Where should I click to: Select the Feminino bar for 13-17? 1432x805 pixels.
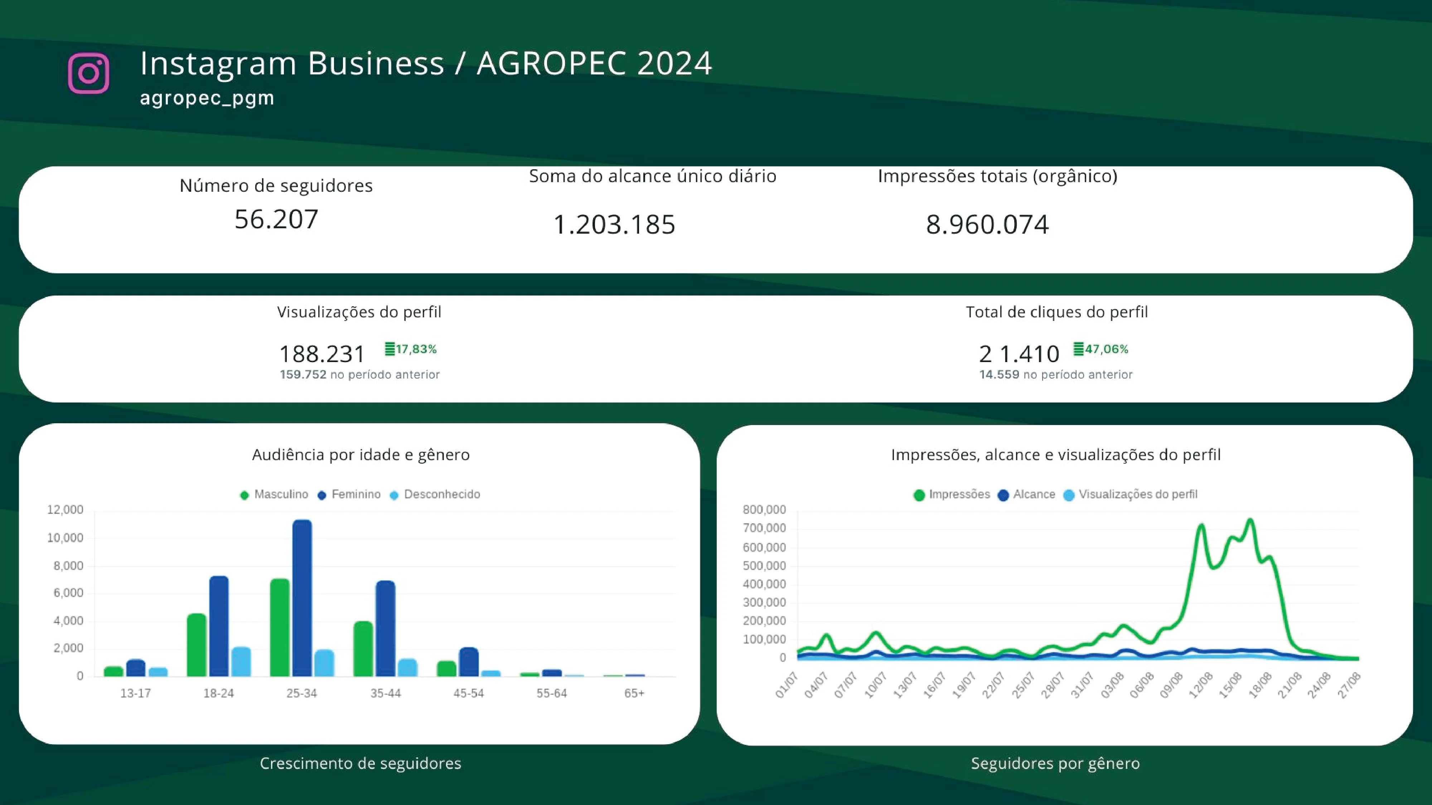[136, 668]
